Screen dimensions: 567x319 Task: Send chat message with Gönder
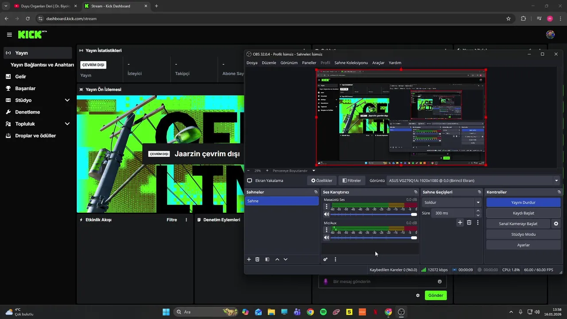(435, 296)
